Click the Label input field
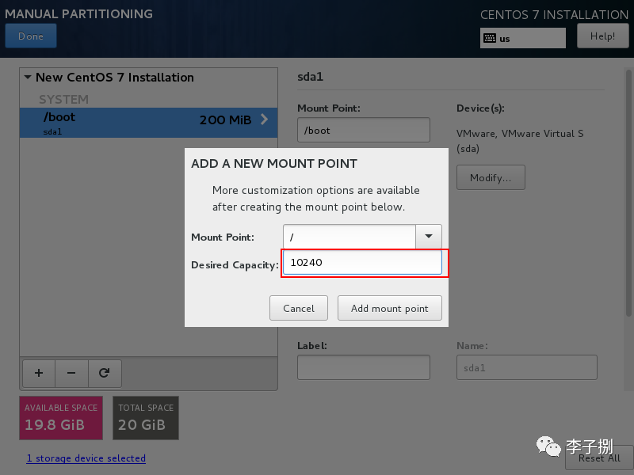The height and width of the screenshot is (475, 634). [x=363, y=367]
